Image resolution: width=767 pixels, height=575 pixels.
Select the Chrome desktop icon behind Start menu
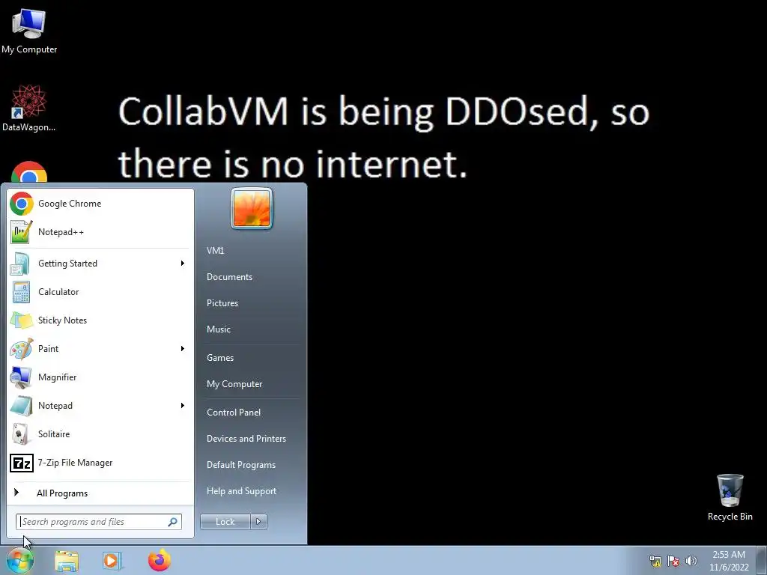pos(29,172)
